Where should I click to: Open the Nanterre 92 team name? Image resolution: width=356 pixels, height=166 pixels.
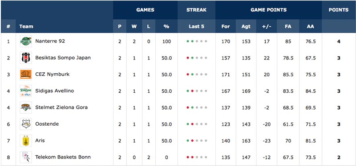(x=50, y=41)
